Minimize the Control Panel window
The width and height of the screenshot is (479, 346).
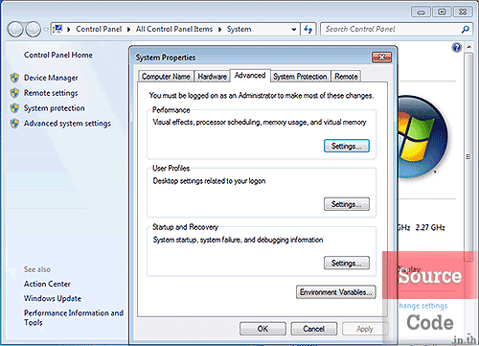click(x=422, y=12)
